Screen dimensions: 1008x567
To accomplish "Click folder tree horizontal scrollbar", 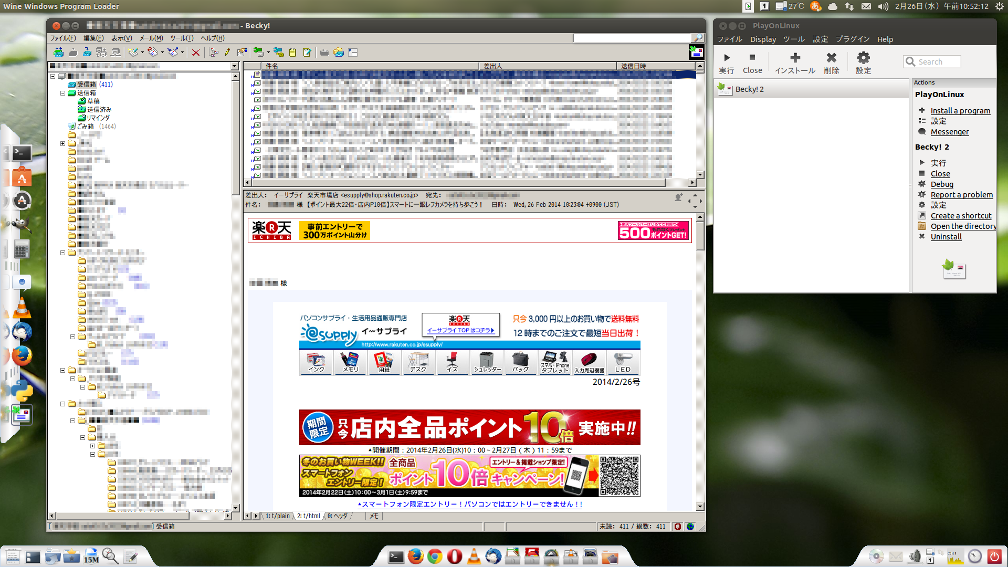I will [140, 516].
